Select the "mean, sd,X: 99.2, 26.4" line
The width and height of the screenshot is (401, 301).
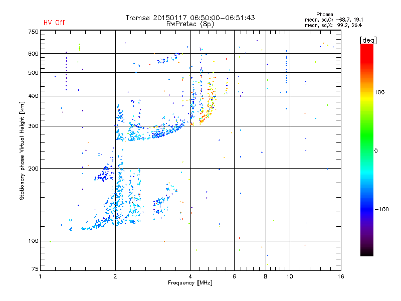(333, 25)
